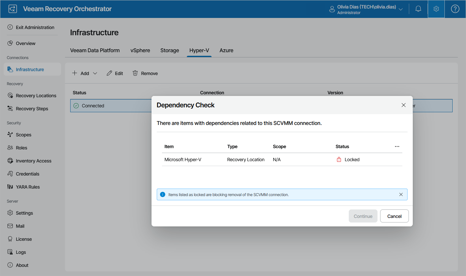Click the disabled Continue button
Viewport: 466px width, 276px height.
coord(363,216)
